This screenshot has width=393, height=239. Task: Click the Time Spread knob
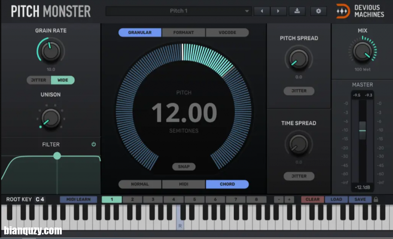tap(299, 144)
